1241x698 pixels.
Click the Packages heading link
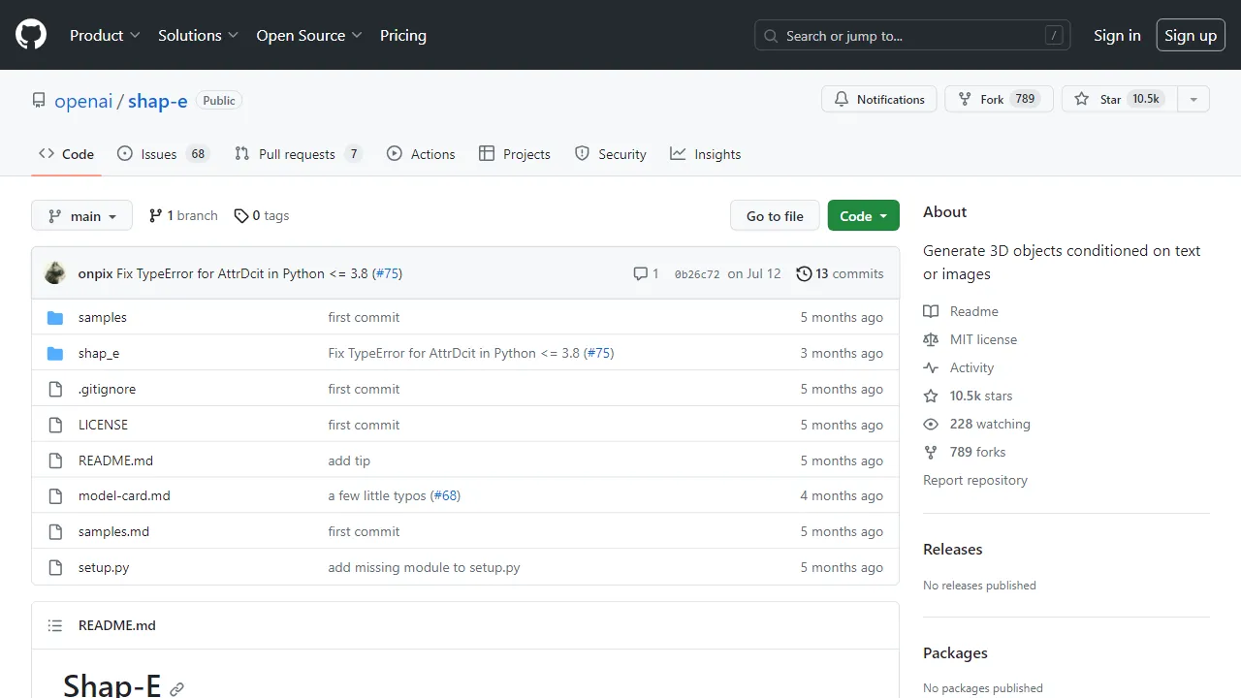pyautogui.click(x=955, y=653)
